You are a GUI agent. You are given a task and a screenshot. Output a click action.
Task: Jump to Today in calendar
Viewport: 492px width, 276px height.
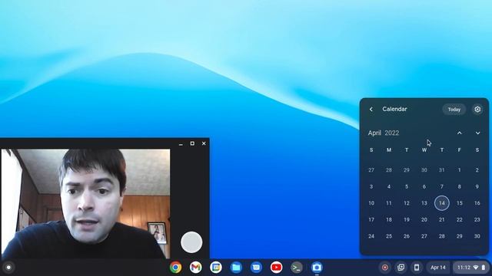click(454, 110)
